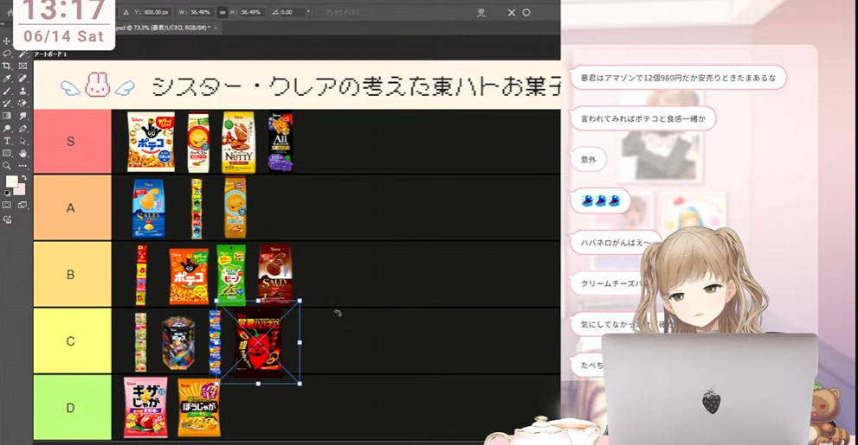858x445 pixels.
Task: Open the foreground color swatch
Action: [x=11, y=181]
